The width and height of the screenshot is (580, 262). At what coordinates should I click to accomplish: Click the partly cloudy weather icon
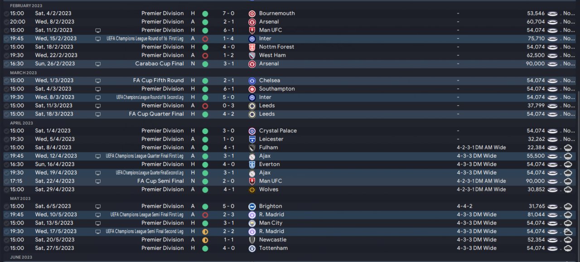(x=567, y=232)
